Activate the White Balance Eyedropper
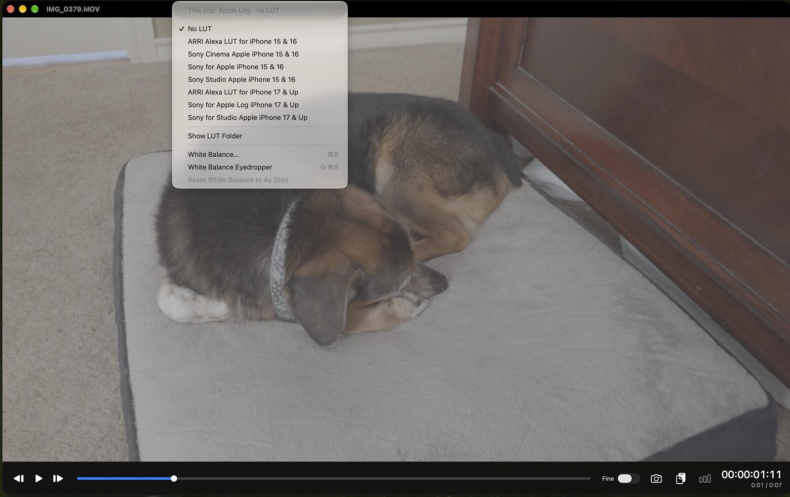 click(x=260, y=167)
